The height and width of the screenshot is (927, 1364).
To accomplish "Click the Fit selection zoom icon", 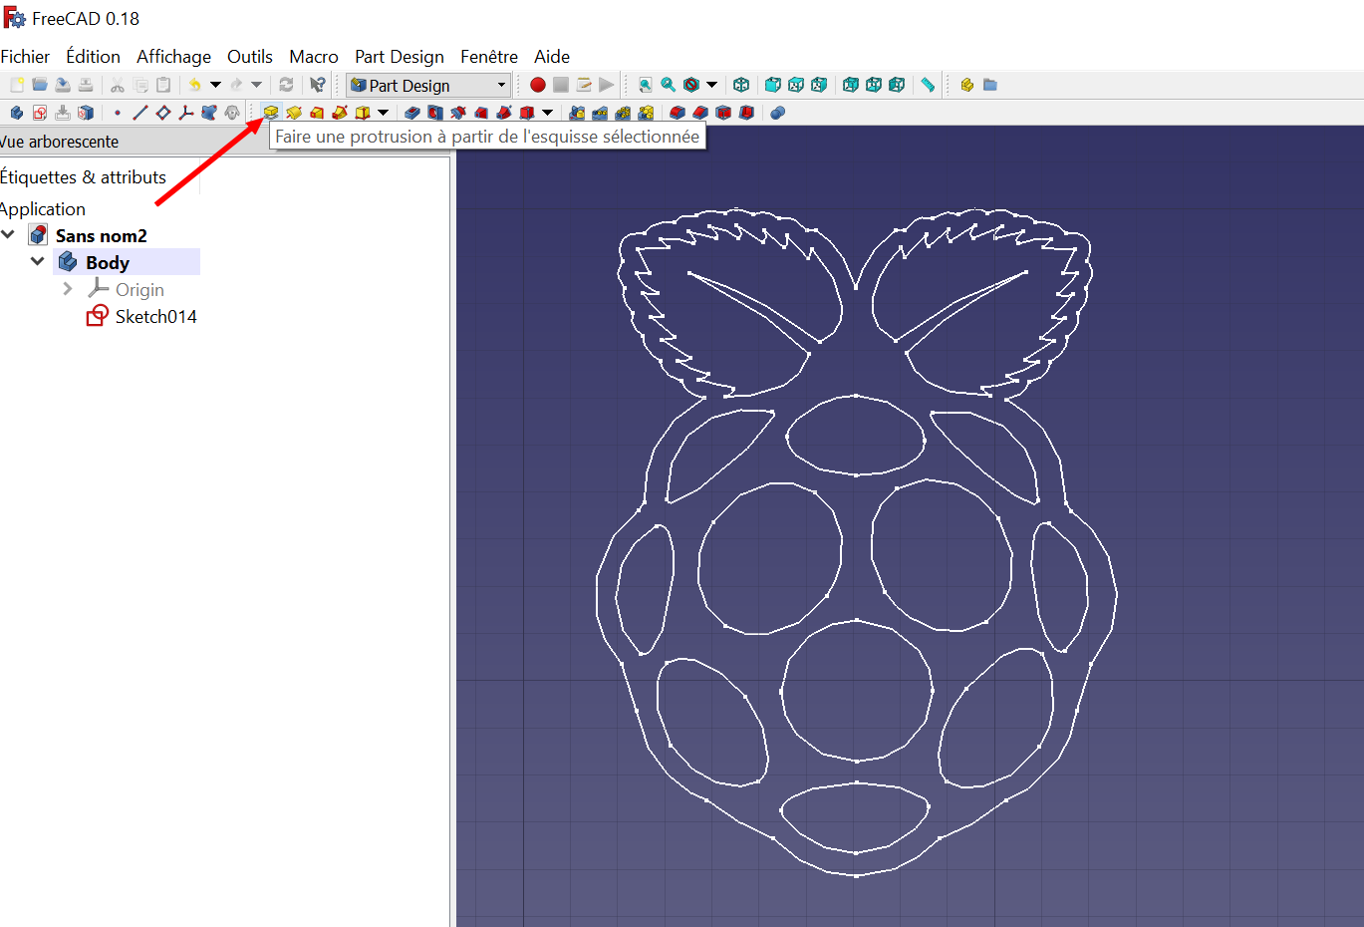I will coord(669,85).
